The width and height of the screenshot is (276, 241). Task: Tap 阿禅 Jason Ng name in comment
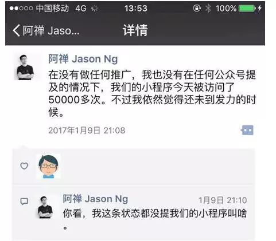pyautogui.click(x=95, y=199)
